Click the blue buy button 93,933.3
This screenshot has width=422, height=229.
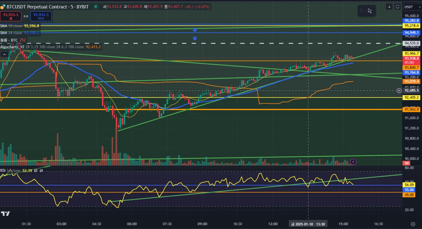point(41,16)
